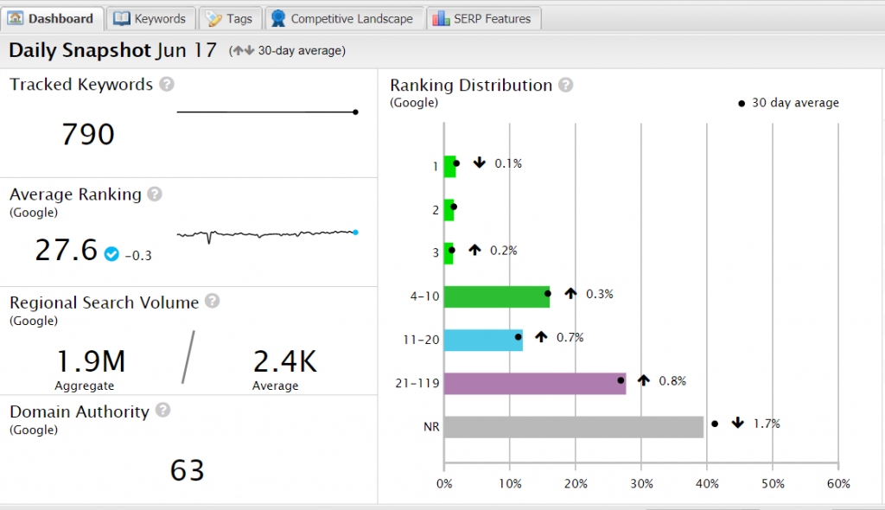Click the Tags label icon
This screenshot has width=885, height=510.
pos(214,19)
